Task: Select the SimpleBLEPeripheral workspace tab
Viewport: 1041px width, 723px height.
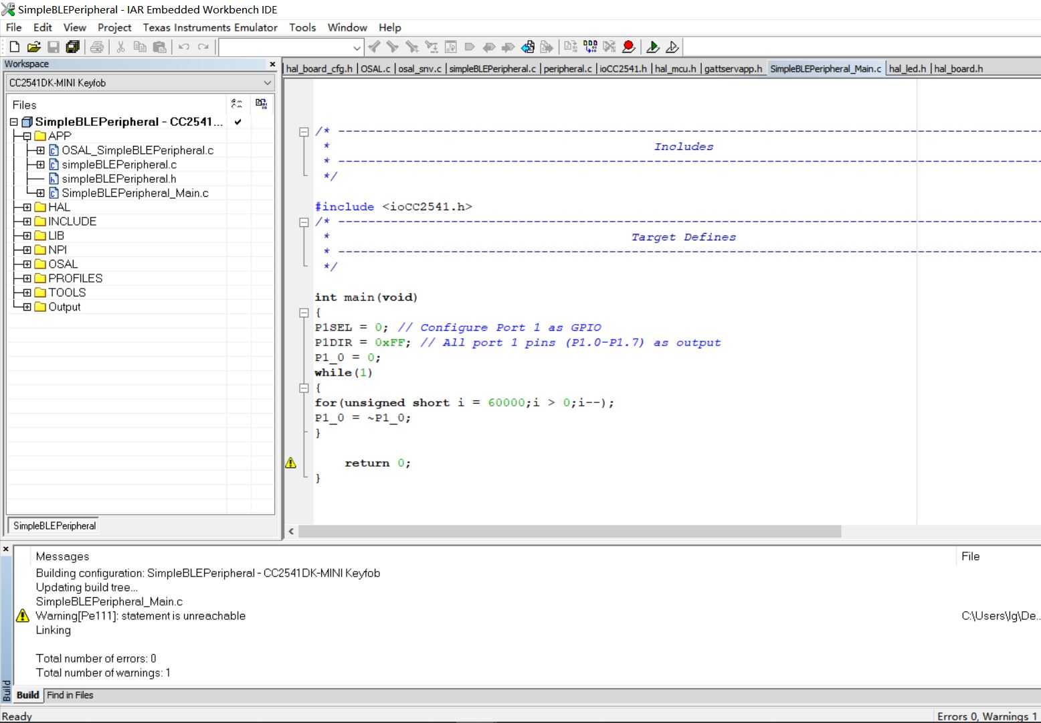Action: [54, 526]
